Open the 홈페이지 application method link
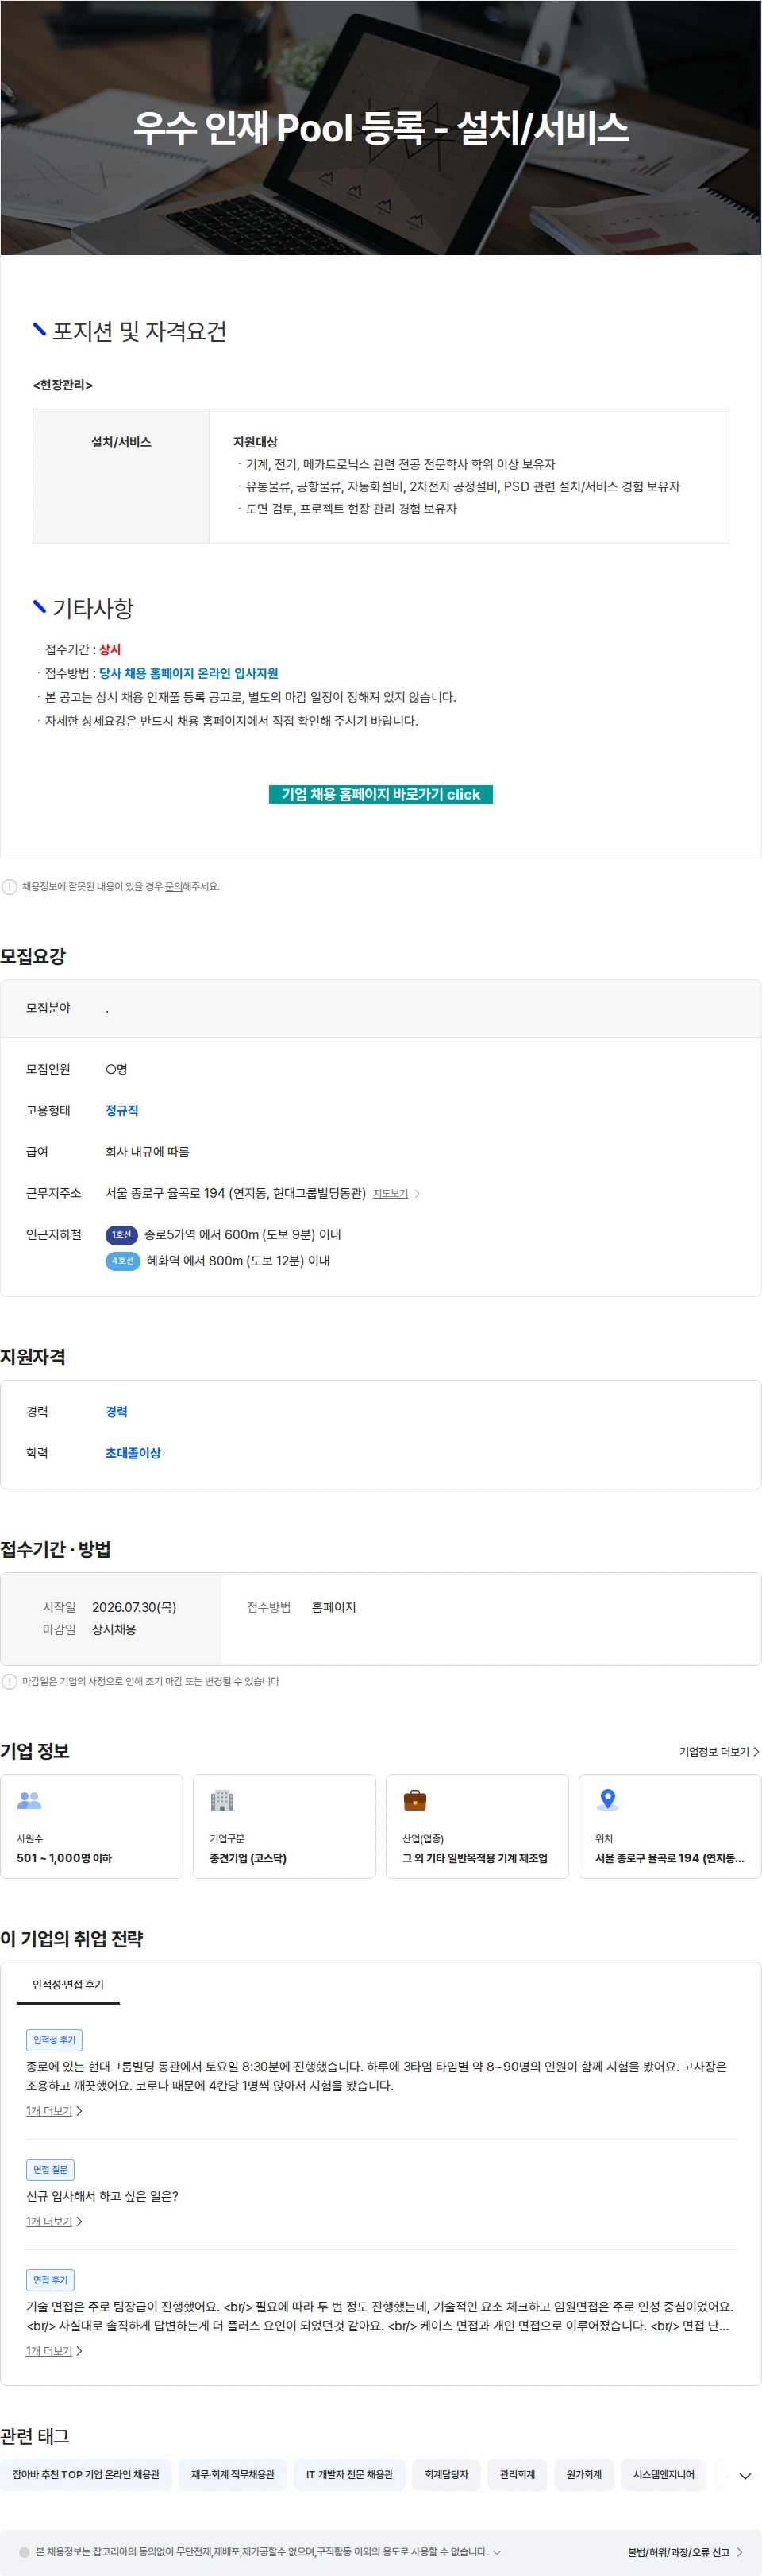762x2576 pixels. (333, 1607)
